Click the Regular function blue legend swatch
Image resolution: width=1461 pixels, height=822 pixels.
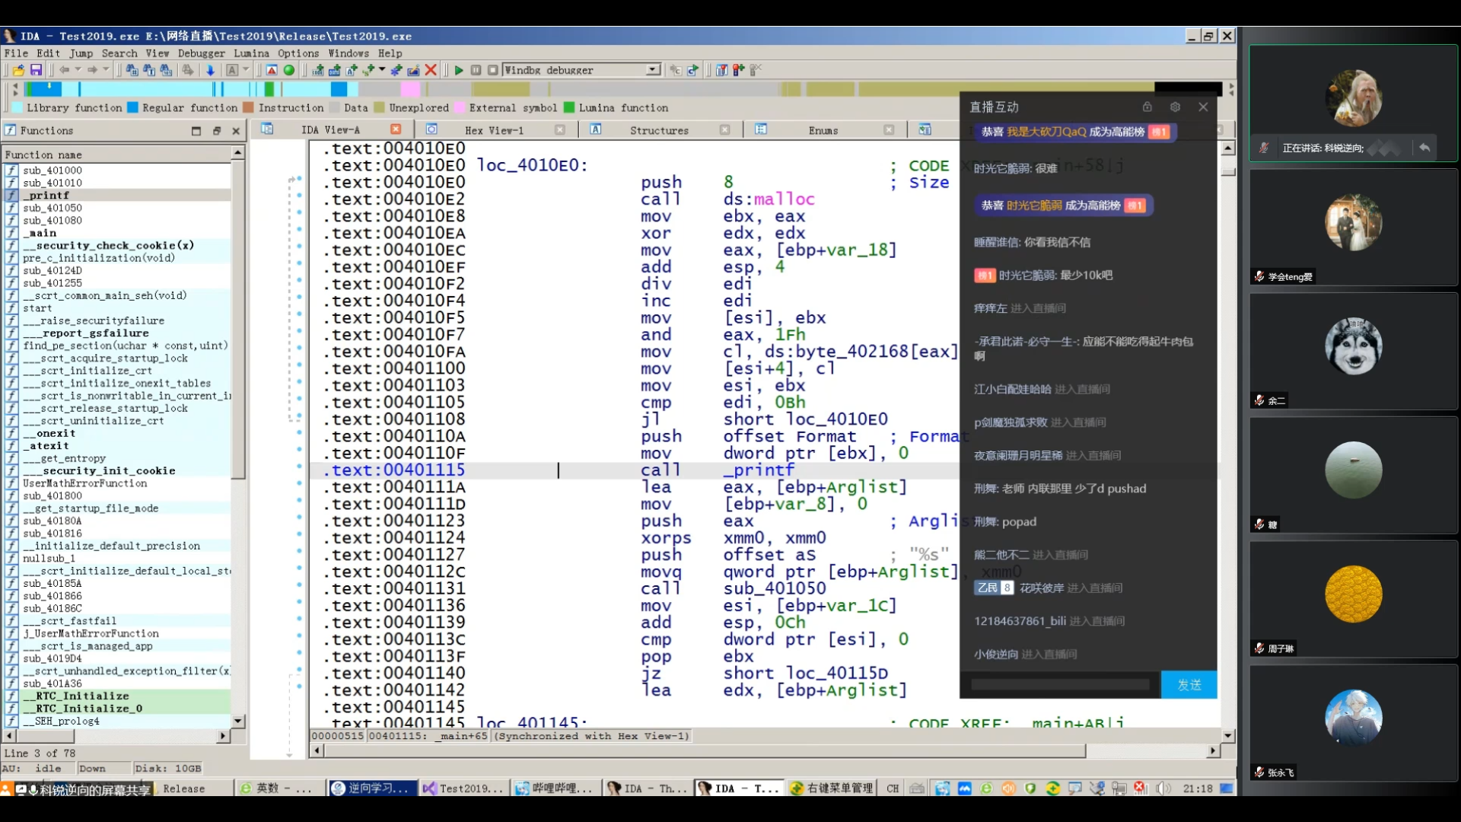(132, 107)
